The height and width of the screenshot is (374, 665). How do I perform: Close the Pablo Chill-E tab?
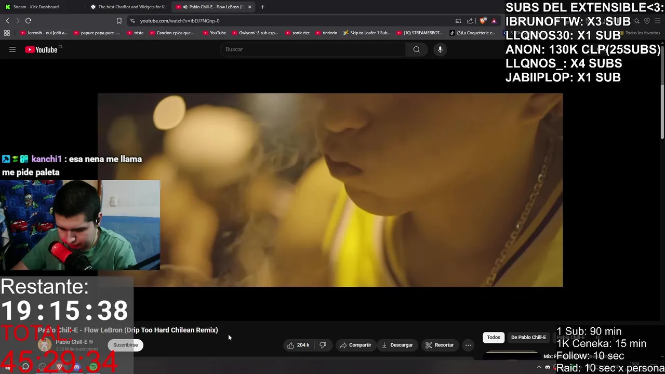coord(250,7)
